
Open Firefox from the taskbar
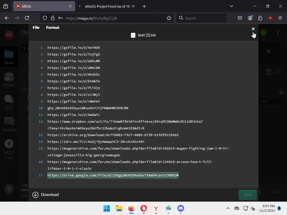(x=131, y=208)
